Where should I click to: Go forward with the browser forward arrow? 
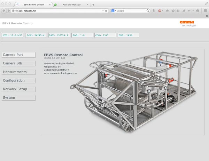(x=9, y=11)
